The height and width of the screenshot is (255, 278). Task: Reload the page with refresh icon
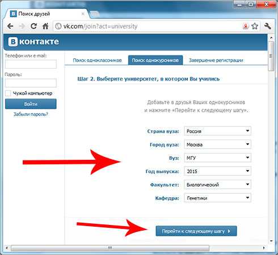pyautogui.click(x=33, y=26)
